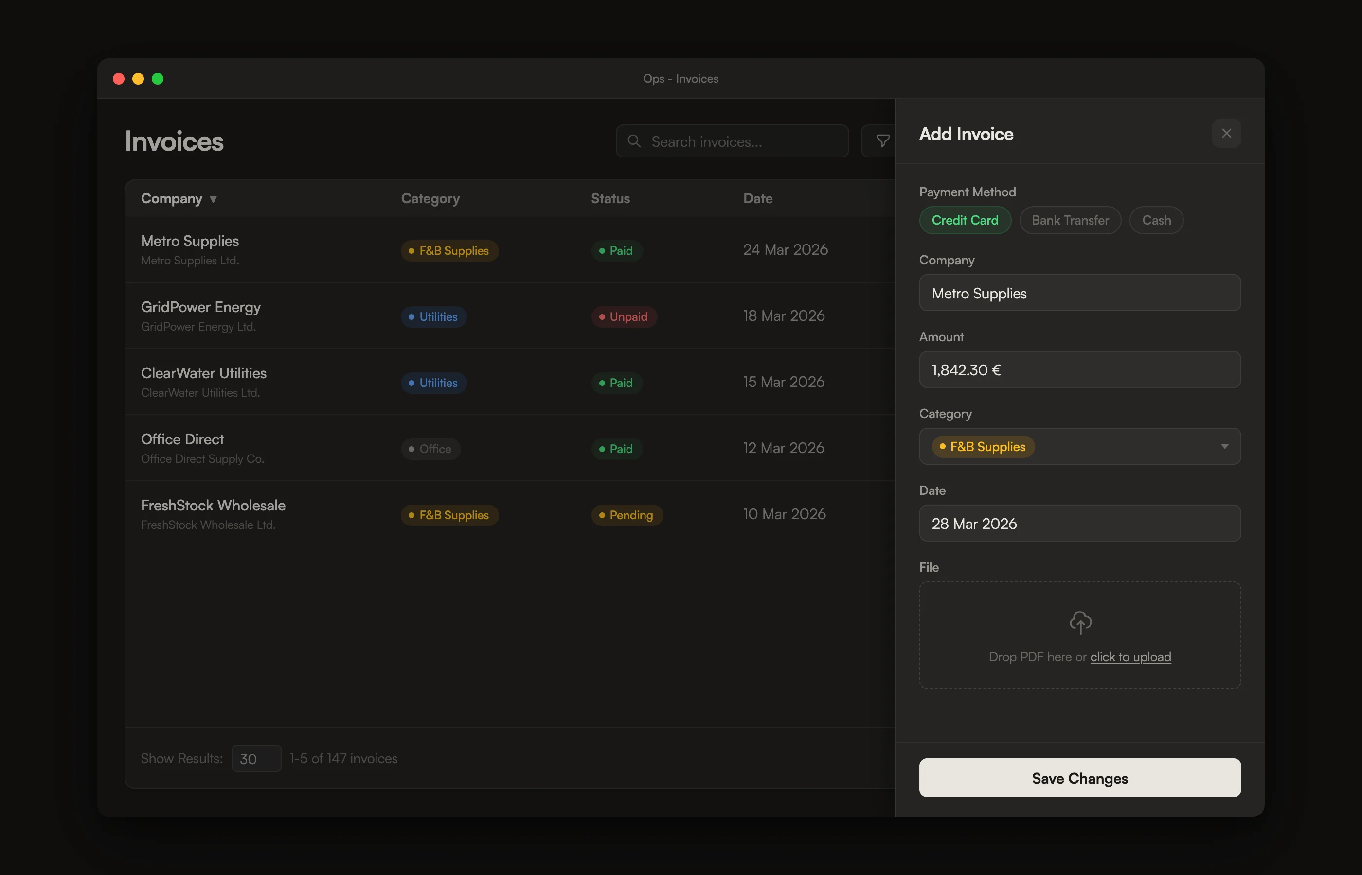
Task: Click the red window close button
Action: (119, 78)
